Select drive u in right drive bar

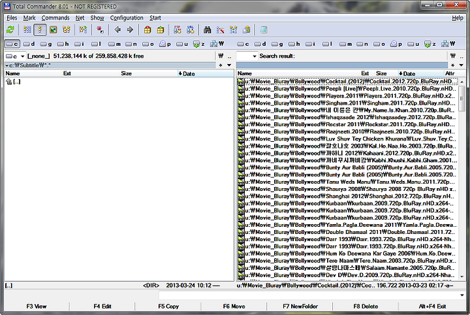pyautogui.click(x=413, y=44)
